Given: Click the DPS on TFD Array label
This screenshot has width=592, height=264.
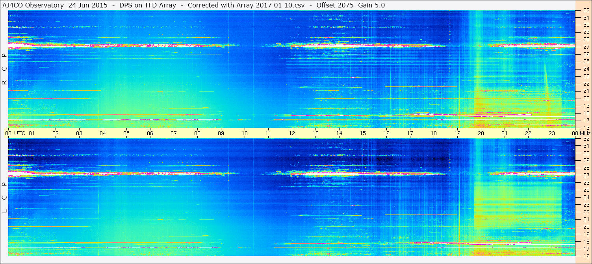Looking at the screenshot, I should click(x=147, y=5).
